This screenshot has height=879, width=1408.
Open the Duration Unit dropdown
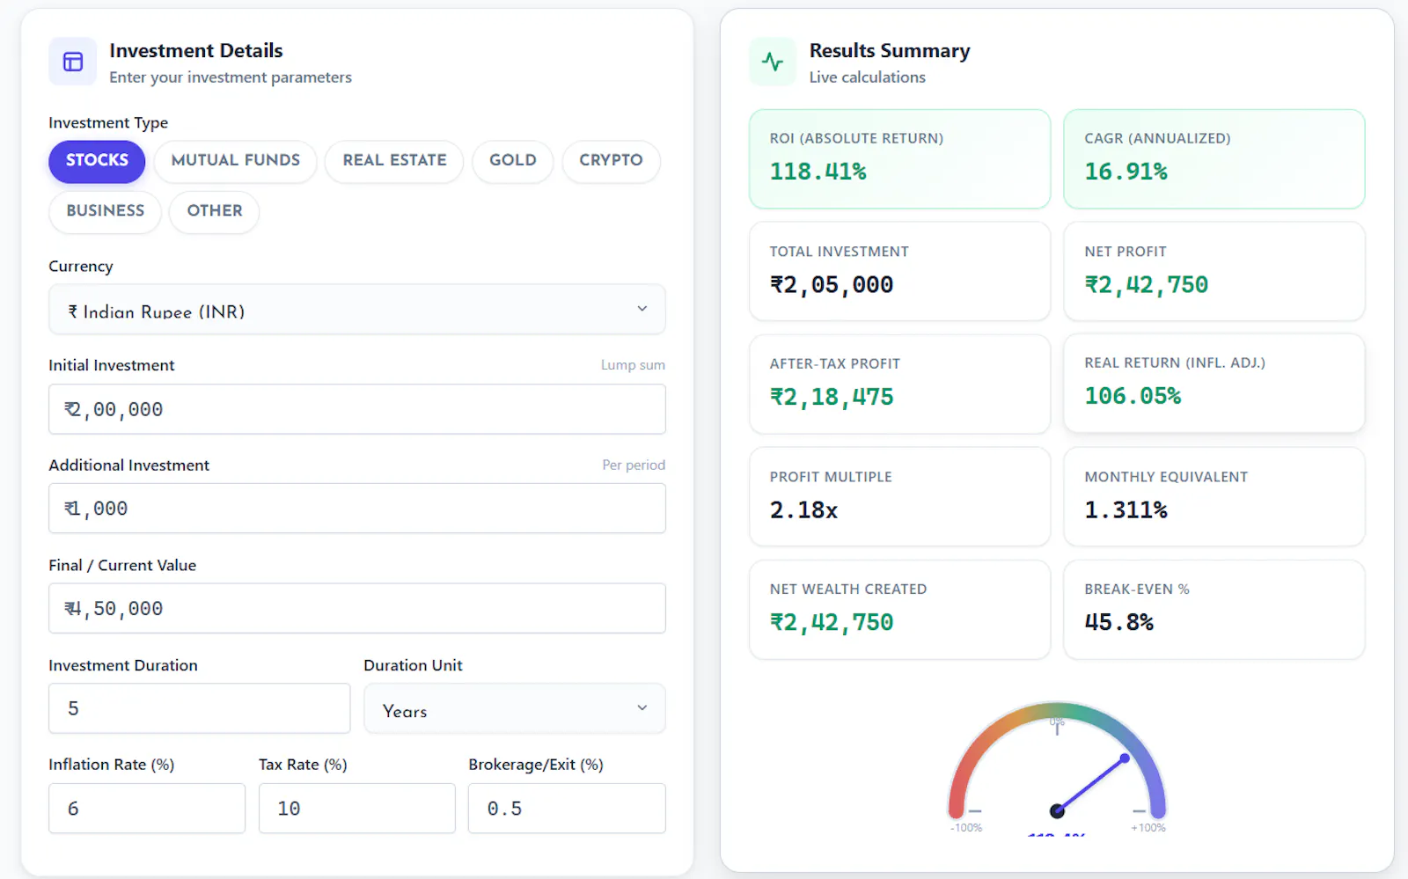pos(515,709)
